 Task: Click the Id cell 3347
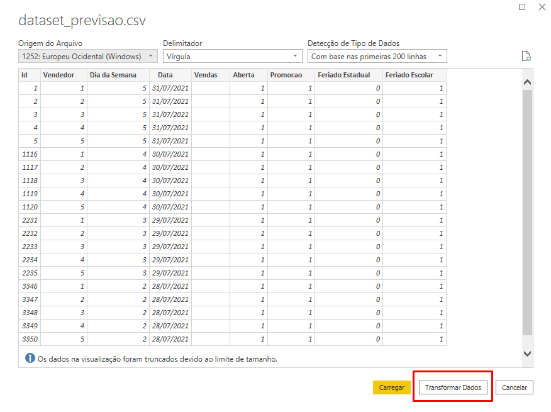pyautogui.click(x=30, y=299)
